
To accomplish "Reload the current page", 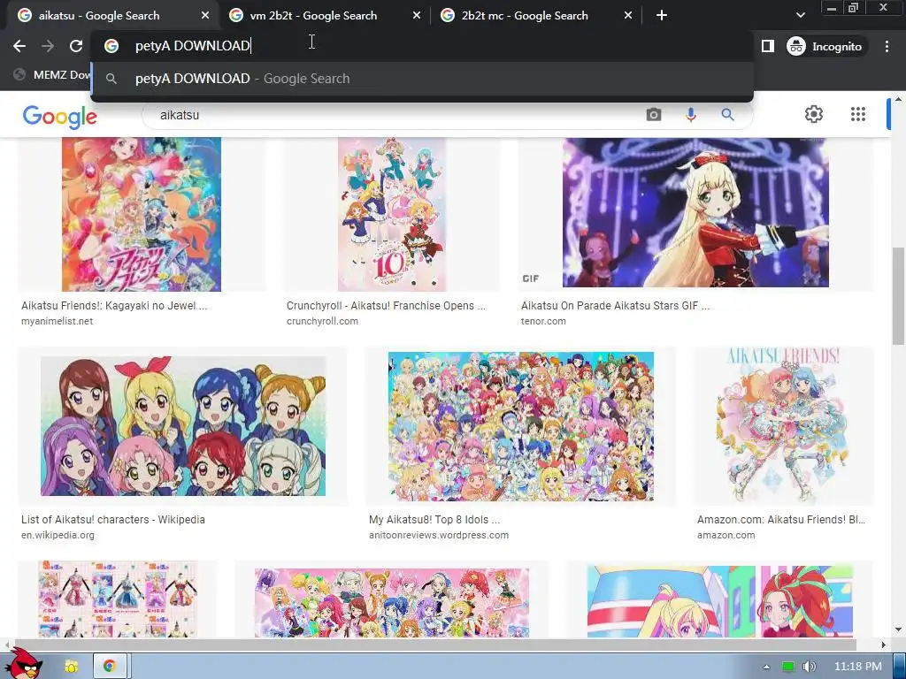I will click(x=76, y=46).
